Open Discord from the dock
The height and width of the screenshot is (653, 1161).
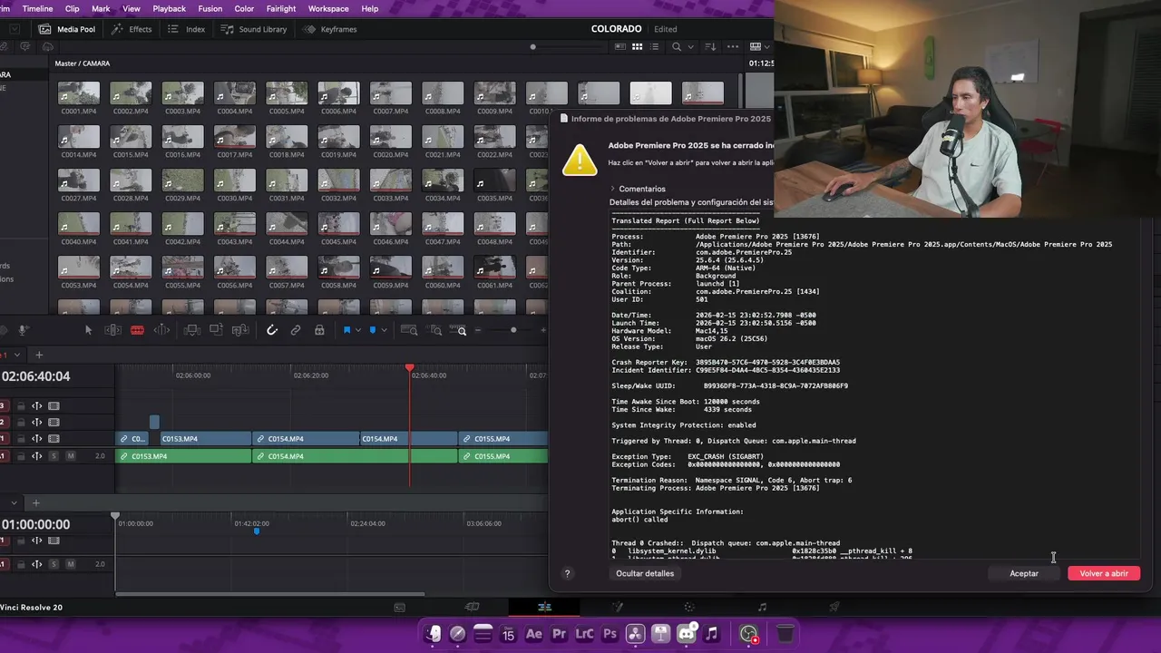pos(687,634)
